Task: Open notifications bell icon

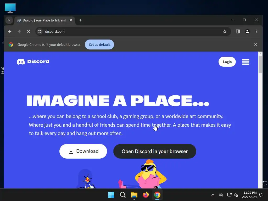Action: 261,195
